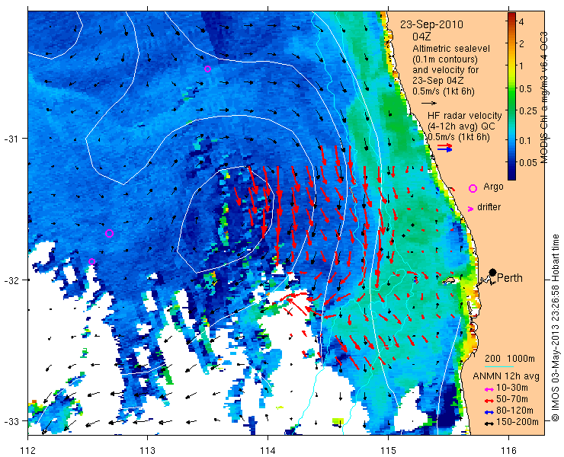Image resolution: width=564 pixels, height=457 pixels.
Task: Click the magenta Argo circle in the legend
Action: click(x=473, y=188)
